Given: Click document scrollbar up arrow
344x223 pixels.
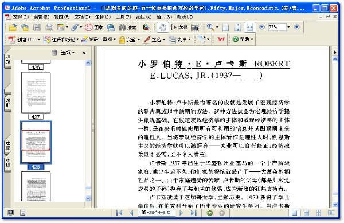Looking at the screenshot, I should [x=335, y=59].
